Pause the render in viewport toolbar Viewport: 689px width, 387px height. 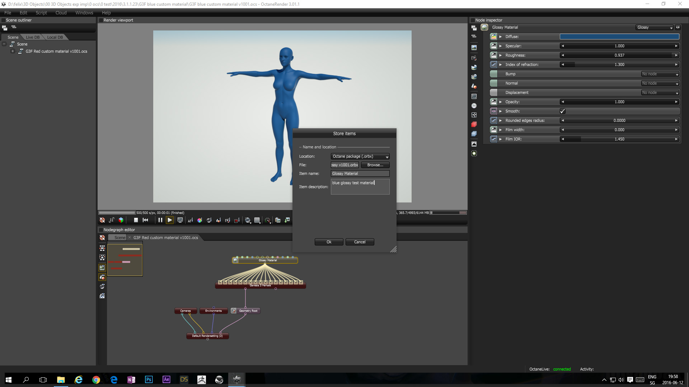coord(160,220)
